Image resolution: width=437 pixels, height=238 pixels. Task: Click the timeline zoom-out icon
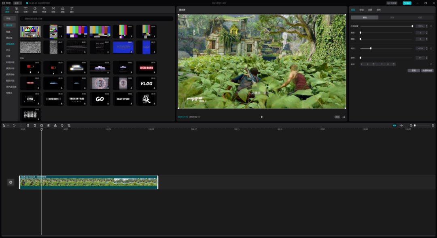coord(411,125)
